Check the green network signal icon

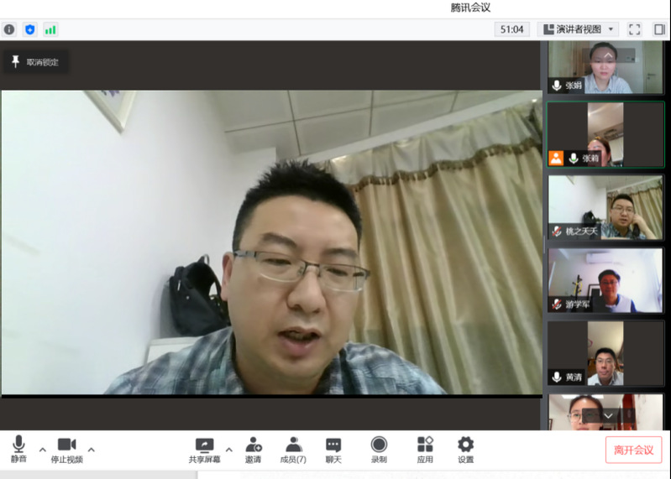tap(50, 29)
